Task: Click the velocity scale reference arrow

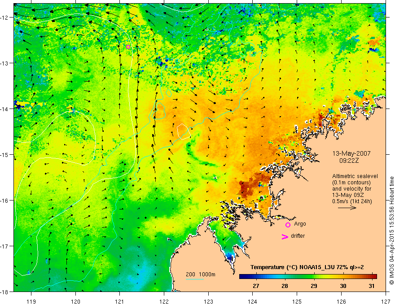Action: [x=347, y=208]
